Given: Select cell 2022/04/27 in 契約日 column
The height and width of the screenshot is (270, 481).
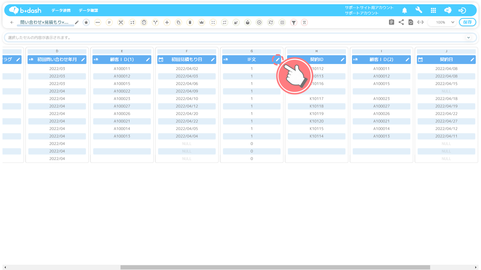Looking at the screenshot, I should coord(446,121).
